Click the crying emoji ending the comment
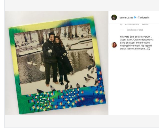 click(148, 49)
